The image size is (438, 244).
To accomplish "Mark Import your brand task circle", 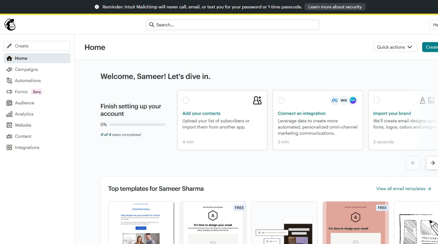I will click(x=377, y=100).
